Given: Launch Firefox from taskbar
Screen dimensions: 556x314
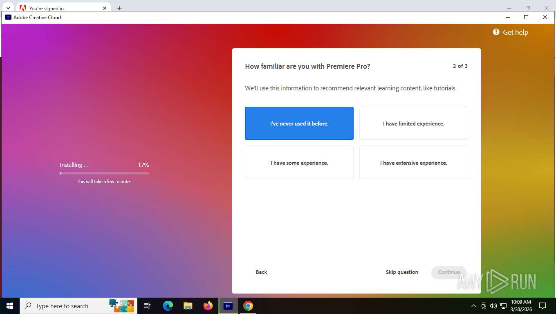Looking at the screenshot, I should (208, 306).
